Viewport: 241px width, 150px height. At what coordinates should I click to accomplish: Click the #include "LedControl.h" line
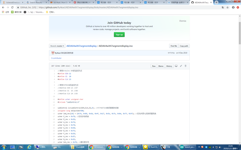pos(69,102)
